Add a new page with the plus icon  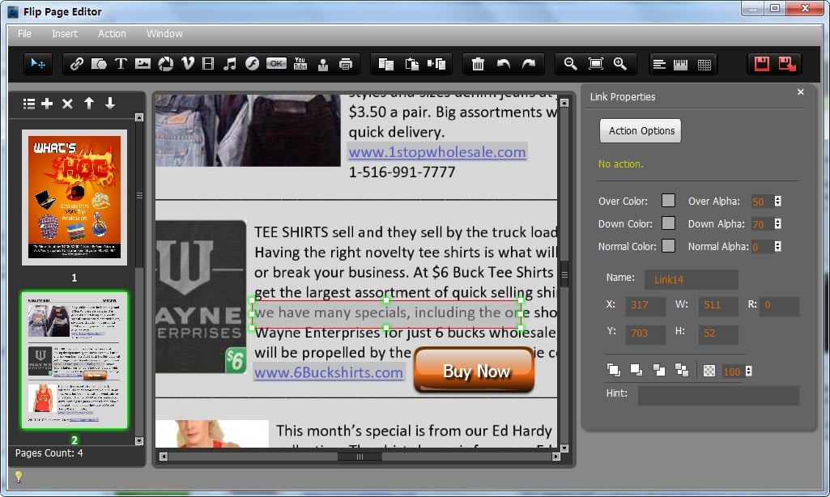coord(47,104)
